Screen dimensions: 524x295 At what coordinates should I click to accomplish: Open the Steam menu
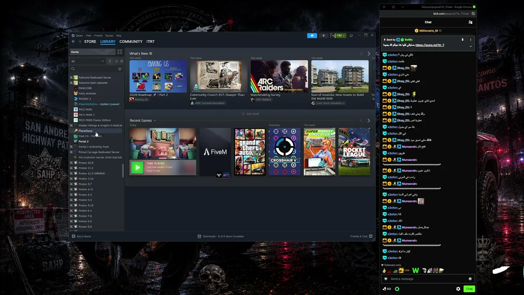coord(77,36)
